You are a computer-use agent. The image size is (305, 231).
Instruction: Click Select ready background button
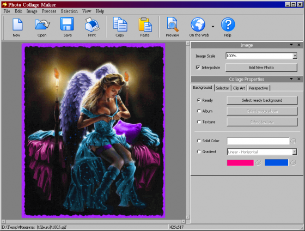pos(262,100)
